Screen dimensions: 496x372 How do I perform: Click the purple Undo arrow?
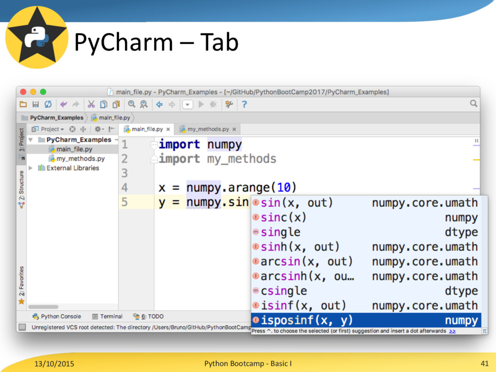(63, 105)
